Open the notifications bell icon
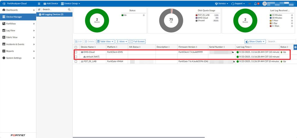 tap(255, 4)
